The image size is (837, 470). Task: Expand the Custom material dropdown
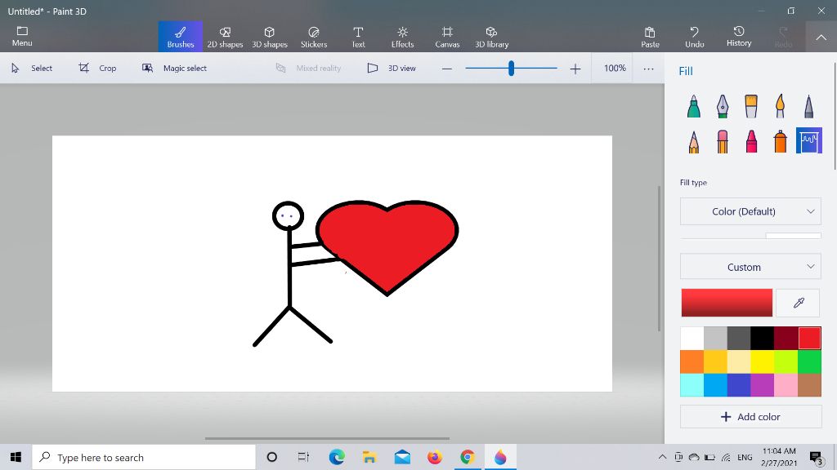750,267
